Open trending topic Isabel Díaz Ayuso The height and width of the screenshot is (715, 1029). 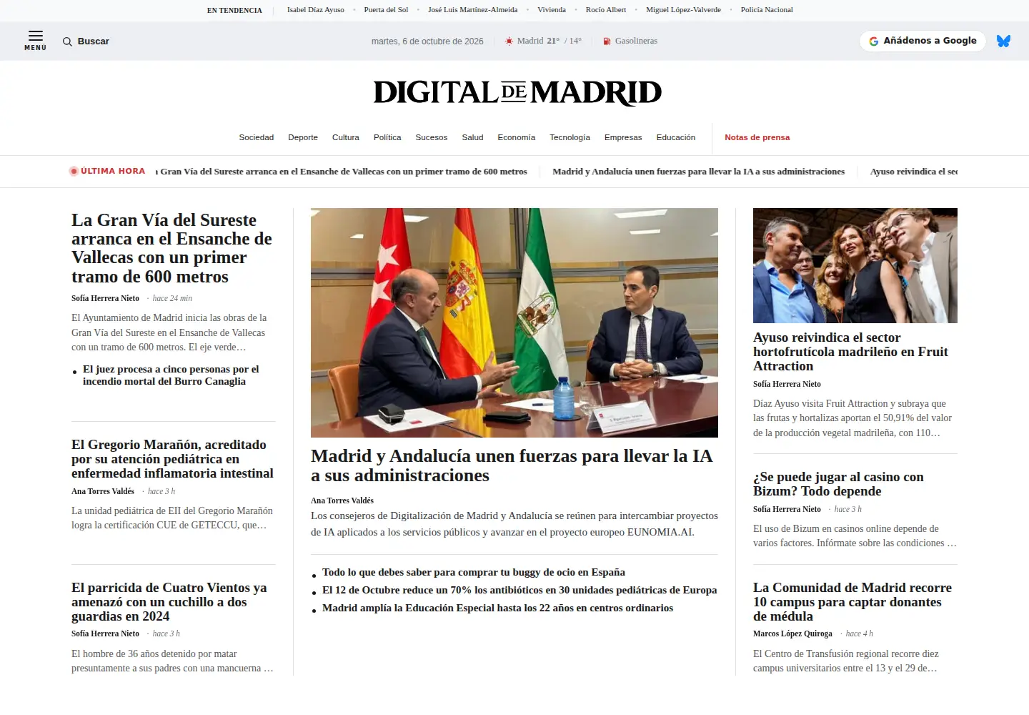[316, 10]
